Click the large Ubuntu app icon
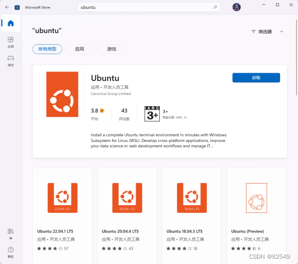298x264 pixels. [62, 94]
